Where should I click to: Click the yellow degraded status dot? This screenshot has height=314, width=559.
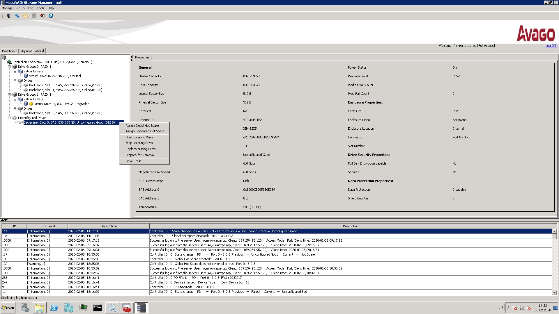31,104
